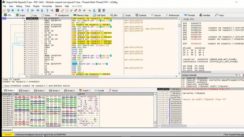Open the Bookmarks red toolbar icon
Image resolution: width=244 pixels, height=137 pixels.
[x=75, y=10]
